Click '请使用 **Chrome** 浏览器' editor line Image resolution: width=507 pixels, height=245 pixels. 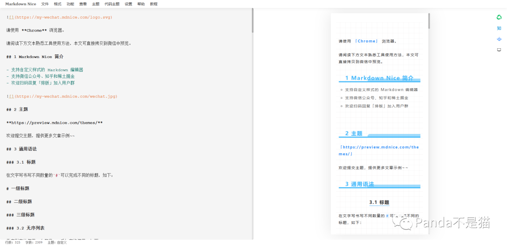tap(35, 30)
